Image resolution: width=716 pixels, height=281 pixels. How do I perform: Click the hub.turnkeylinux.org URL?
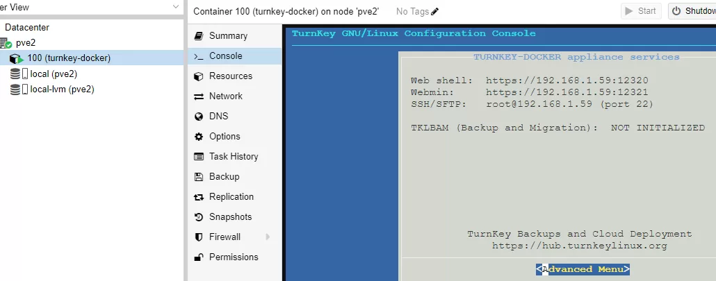pyautogui.click(x=580, y=246)
